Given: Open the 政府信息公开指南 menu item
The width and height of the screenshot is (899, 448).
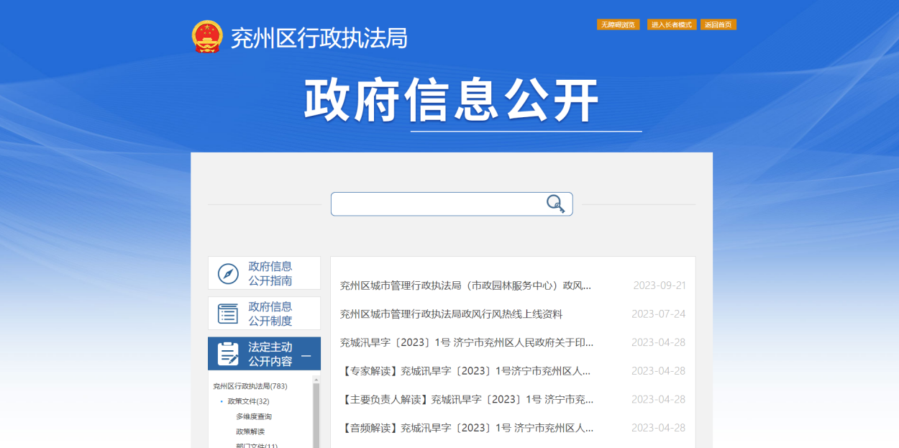Looking at the screenshot, I should click(270, 274).
